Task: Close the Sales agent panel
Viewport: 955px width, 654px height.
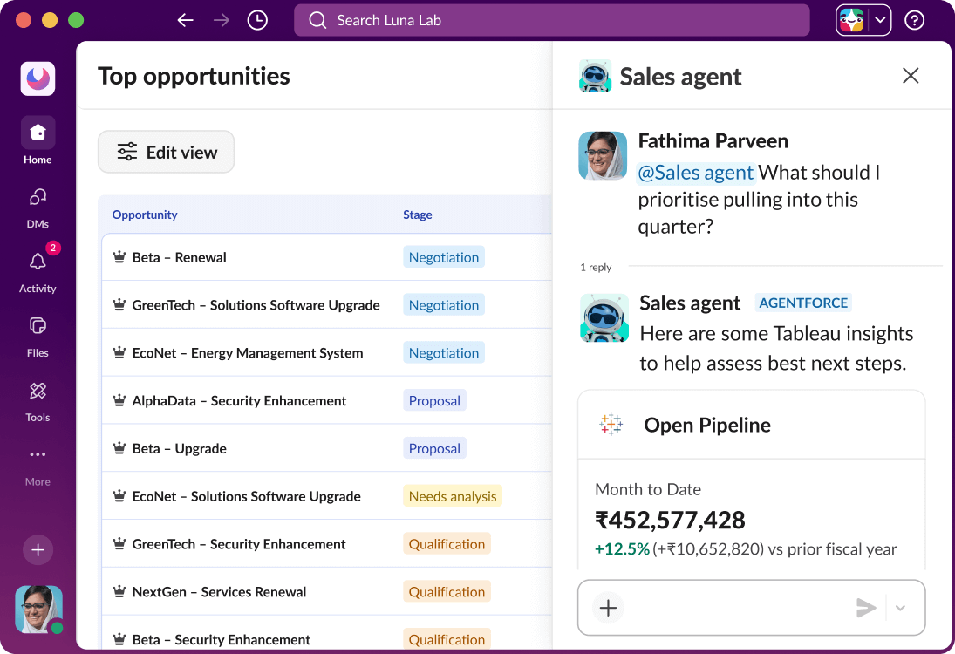Action: [x=910, y=76]
